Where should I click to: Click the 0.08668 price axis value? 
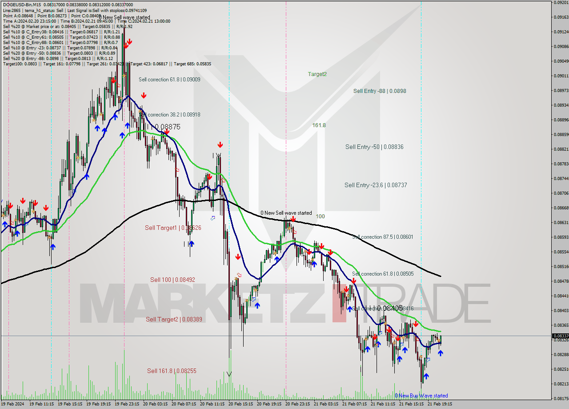(561, 208)
